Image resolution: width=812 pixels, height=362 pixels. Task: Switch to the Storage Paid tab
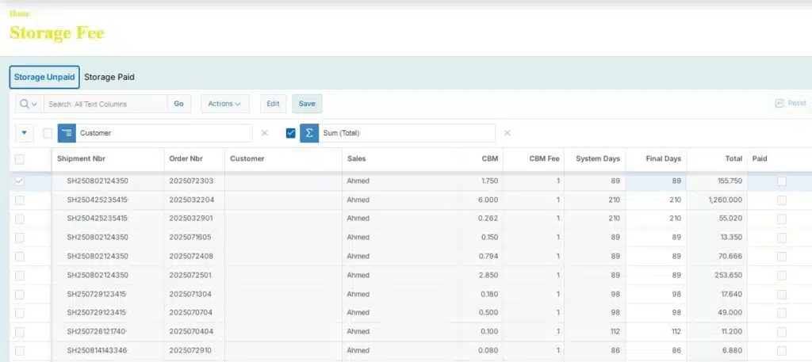click(109, 77)
